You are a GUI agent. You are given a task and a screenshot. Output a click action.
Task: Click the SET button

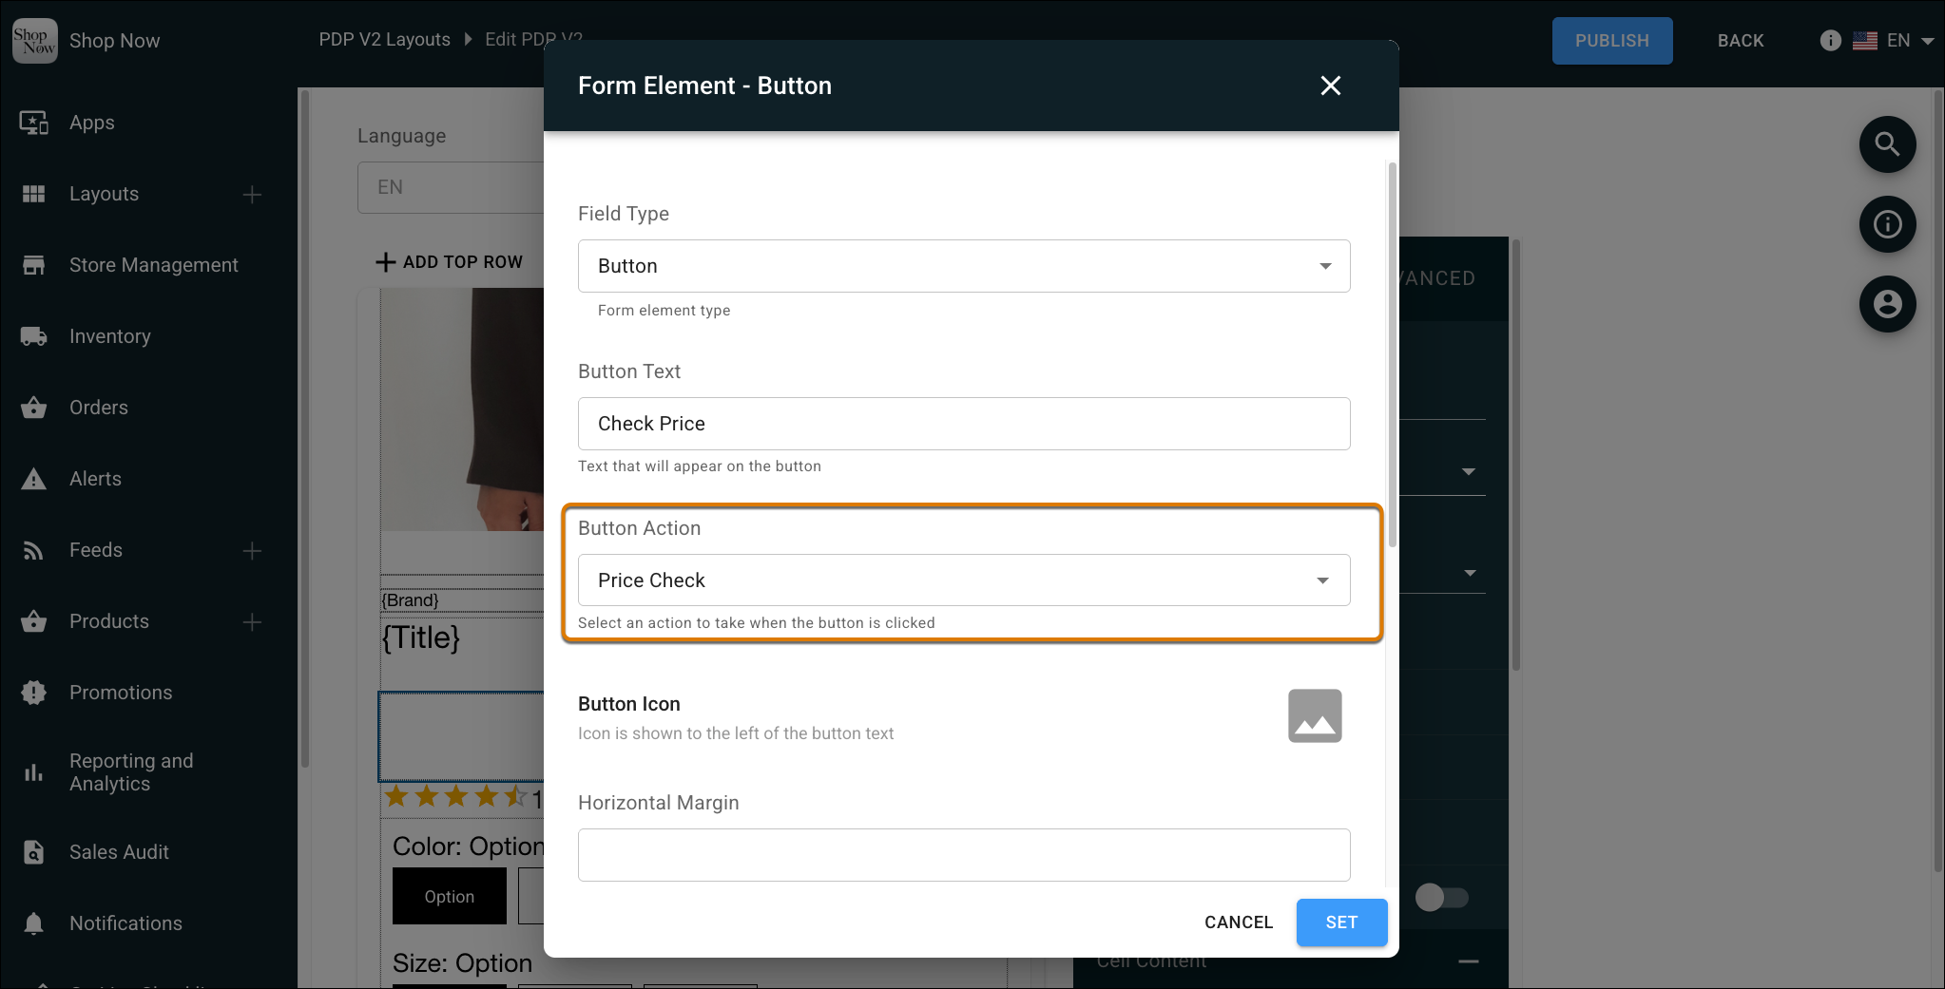point(1341,922)
